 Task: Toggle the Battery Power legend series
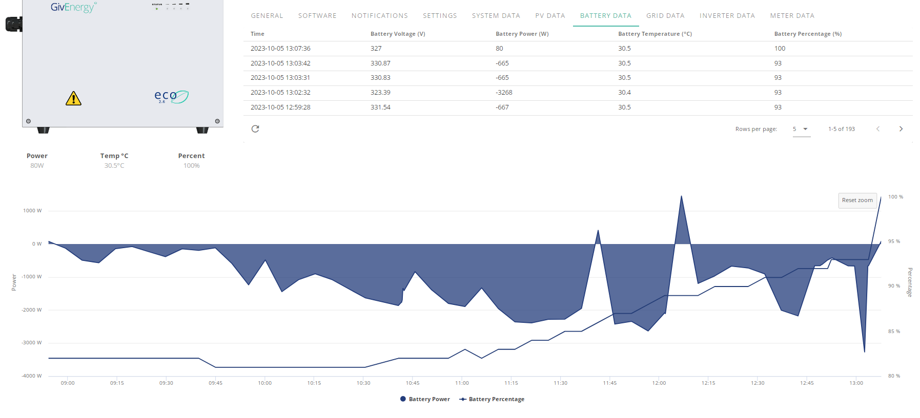(x=425, y=399)
